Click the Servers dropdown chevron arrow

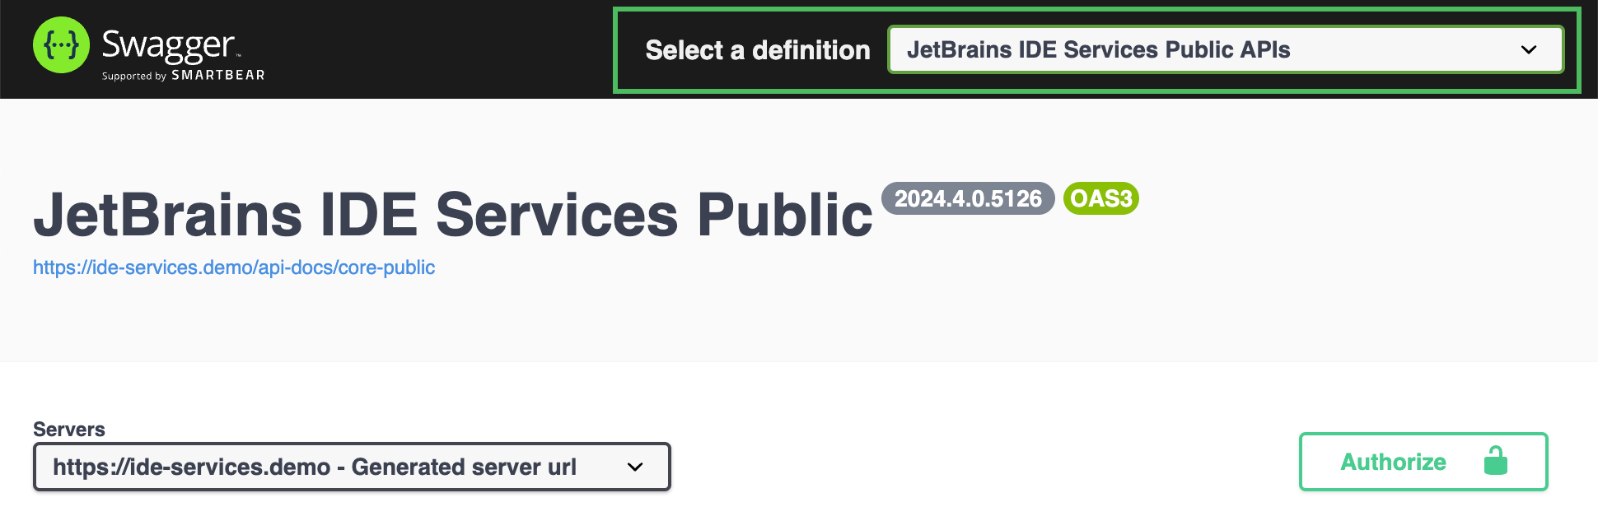coord(634,467)
